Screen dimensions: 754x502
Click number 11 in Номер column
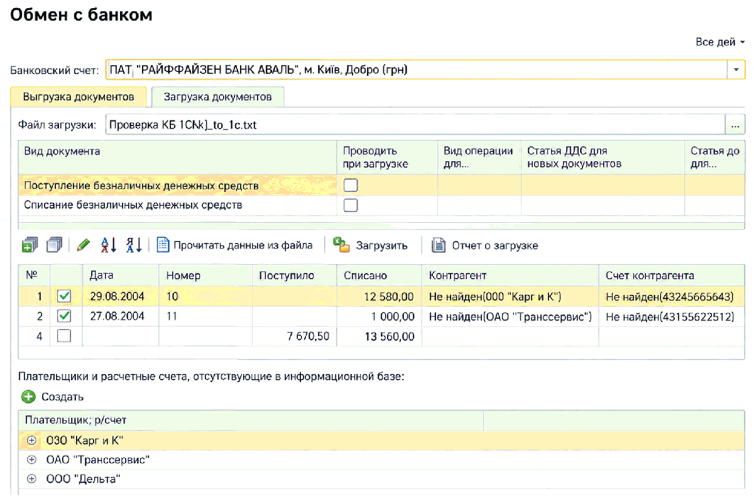pos(172,316)
